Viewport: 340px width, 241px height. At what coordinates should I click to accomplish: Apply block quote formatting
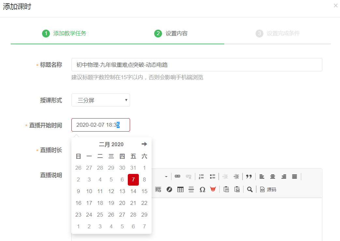pos(249,177)
